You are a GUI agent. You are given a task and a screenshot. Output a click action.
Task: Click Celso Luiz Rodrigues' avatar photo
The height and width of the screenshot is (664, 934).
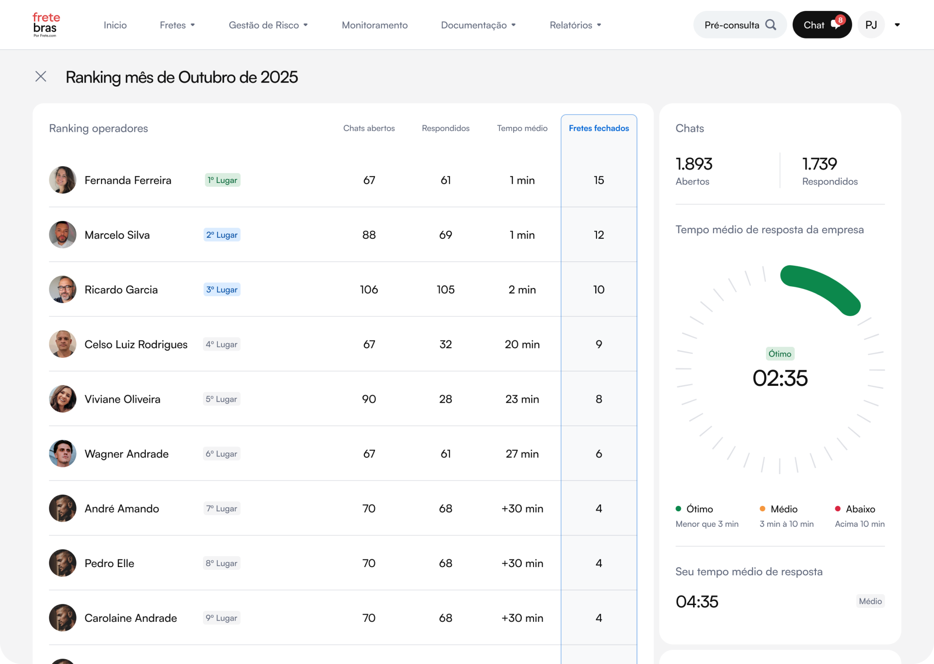point(63,344)
